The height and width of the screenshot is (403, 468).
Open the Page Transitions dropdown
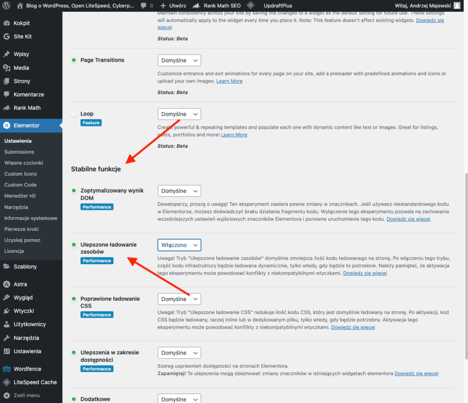[179, 61]
